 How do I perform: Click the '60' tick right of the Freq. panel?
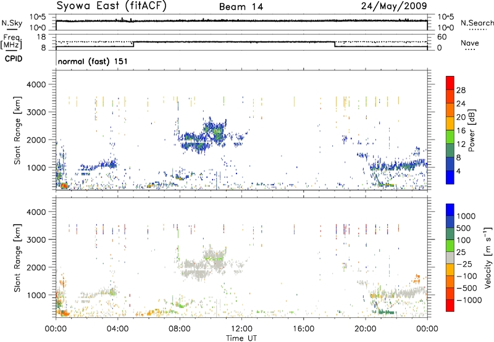(442, 37)
